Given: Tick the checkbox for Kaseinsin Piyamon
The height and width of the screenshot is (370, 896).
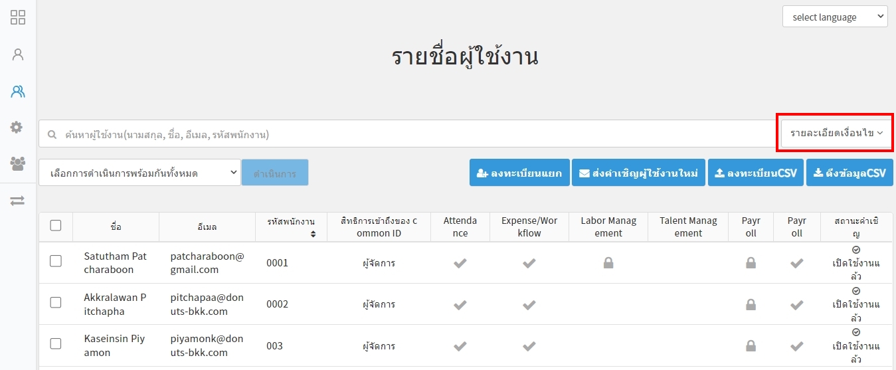Looking at the screenshot, I should (56, 343).
